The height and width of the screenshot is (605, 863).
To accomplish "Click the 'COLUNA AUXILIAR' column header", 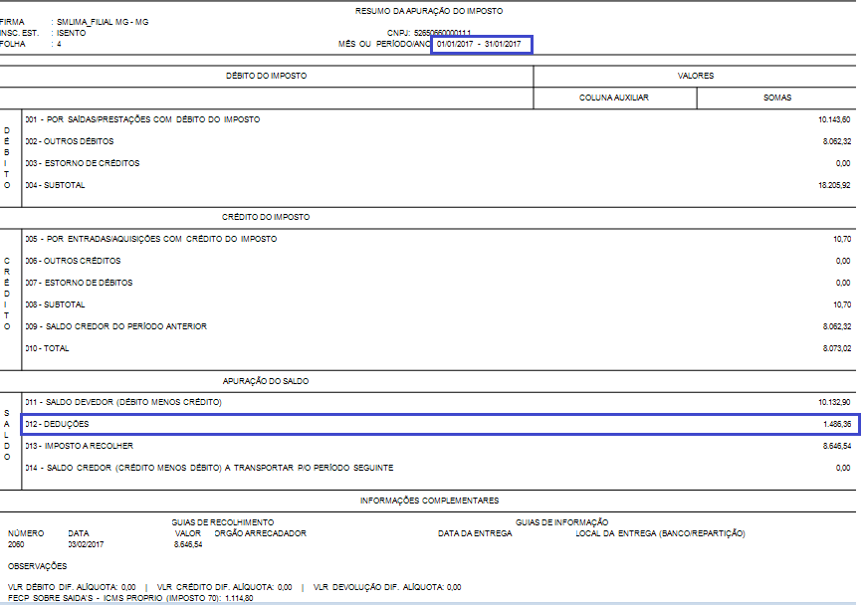I will click(x=614, y=98).
